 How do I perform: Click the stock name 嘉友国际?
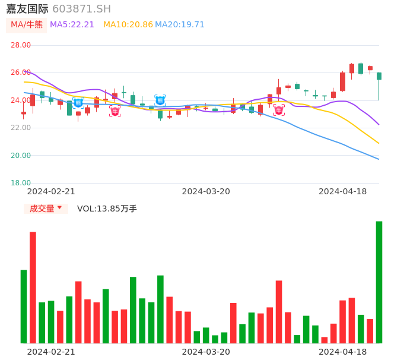coord(27,9)
